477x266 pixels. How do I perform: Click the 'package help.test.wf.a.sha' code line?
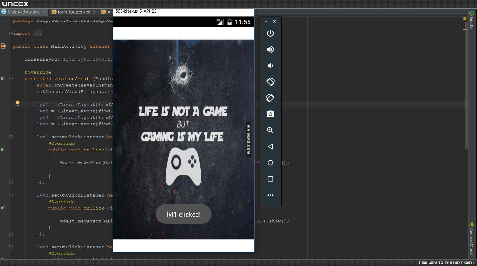point(63,20)
